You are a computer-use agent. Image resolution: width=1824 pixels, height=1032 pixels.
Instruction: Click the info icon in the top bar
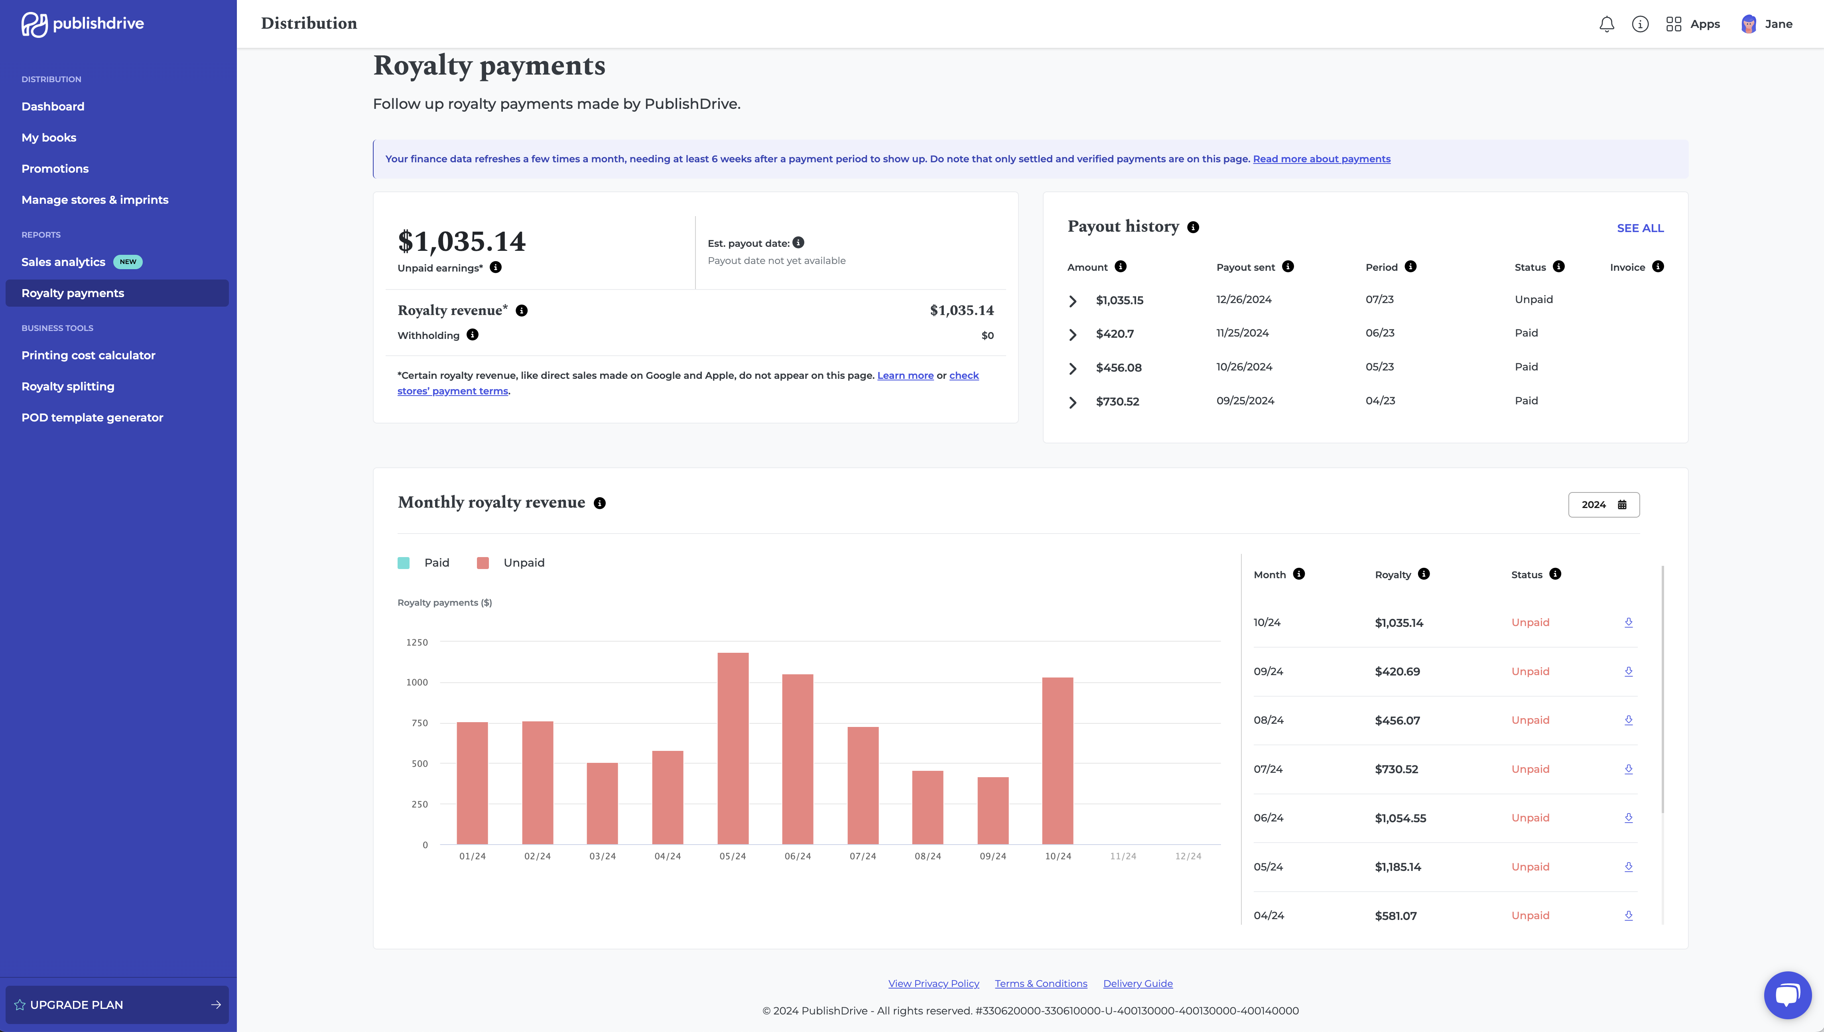[x=1641, y=24]
